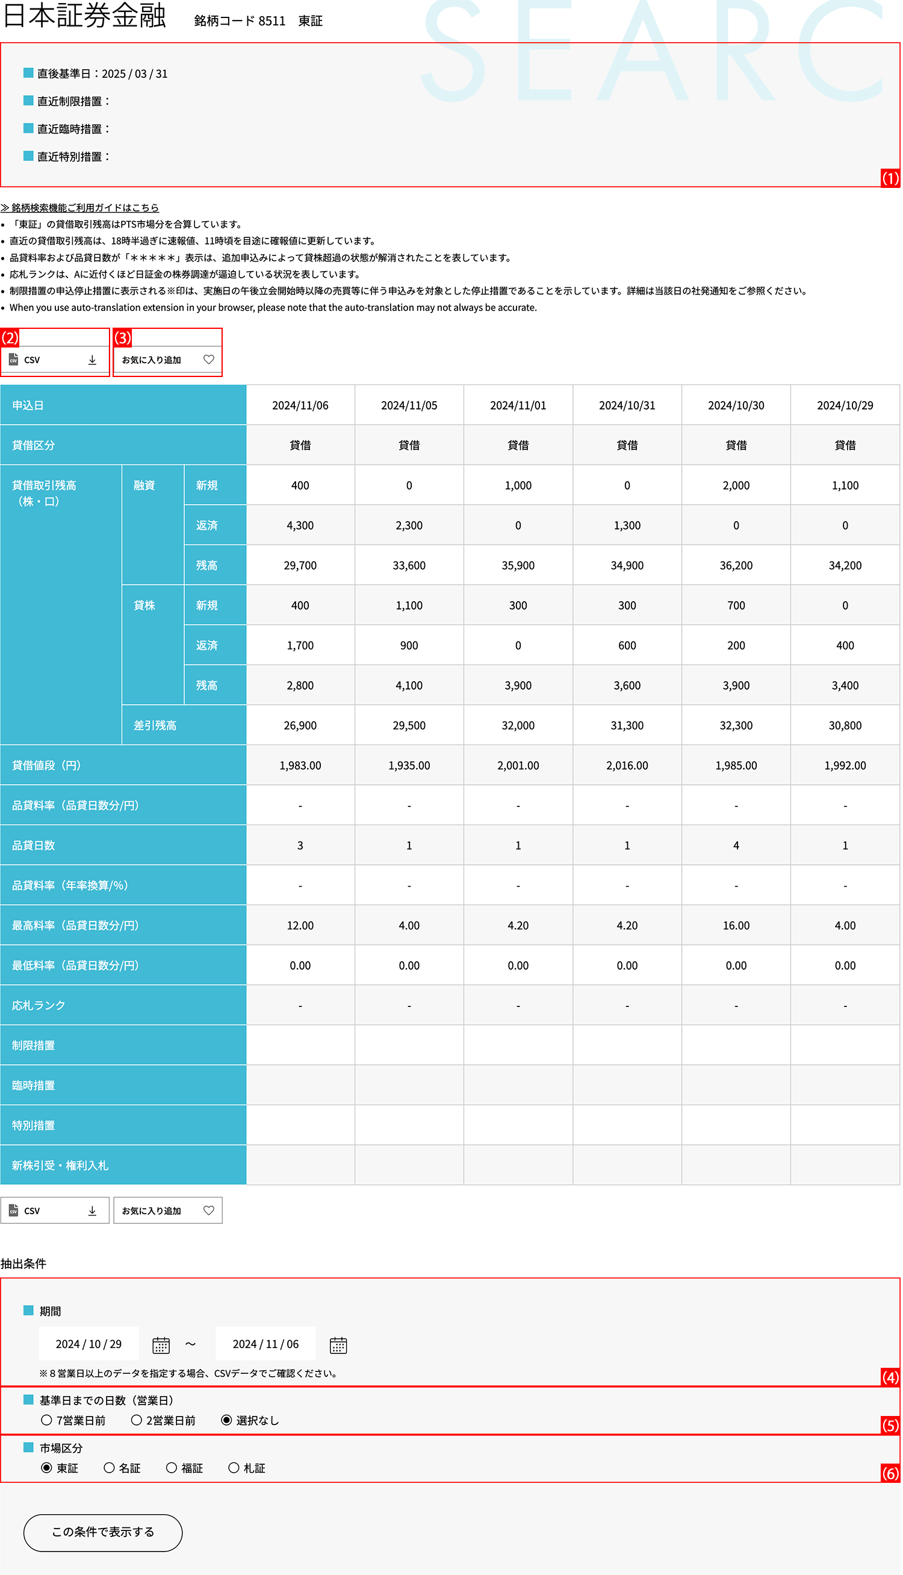Screen dimensions: 903x1575
Task: Click the maximum rate value 12.00
Action: tap(300, 926)
